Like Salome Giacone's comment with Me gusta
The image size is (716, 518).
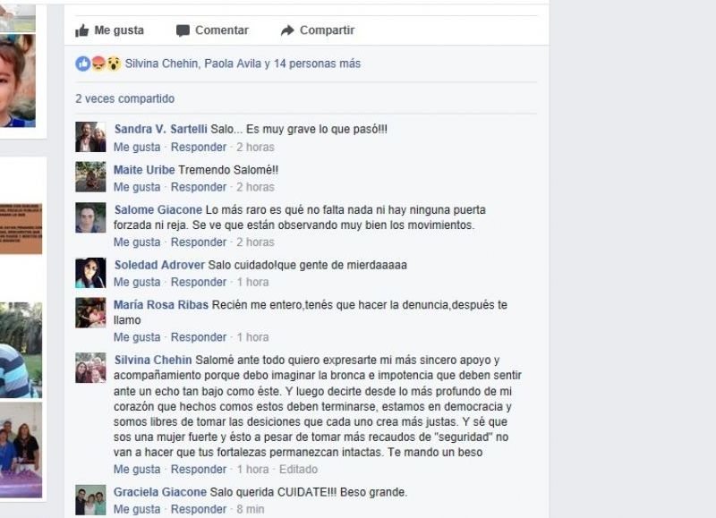(x=137, y=242)
